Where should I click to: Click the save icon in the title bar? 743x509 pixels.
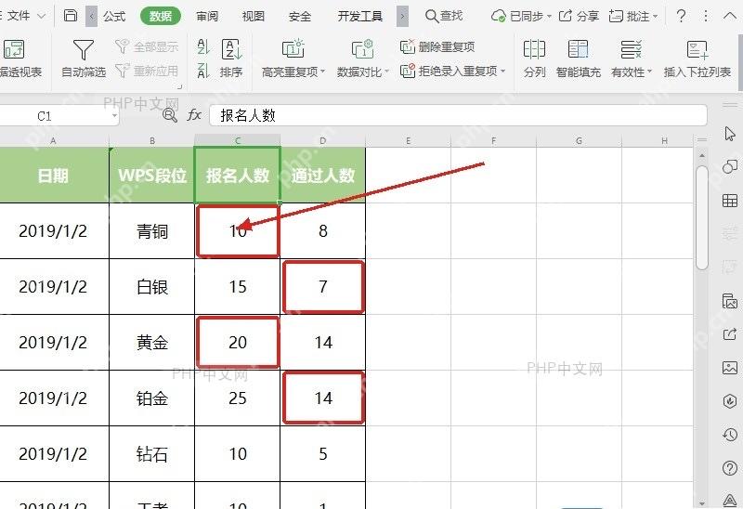(x=71, y=16)
